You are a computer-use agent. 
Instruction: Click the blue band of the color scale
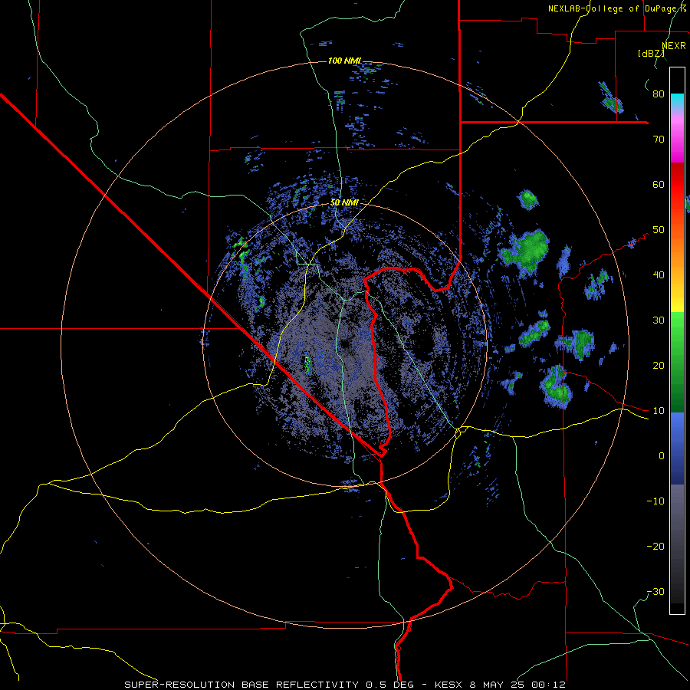pos(677,449)
